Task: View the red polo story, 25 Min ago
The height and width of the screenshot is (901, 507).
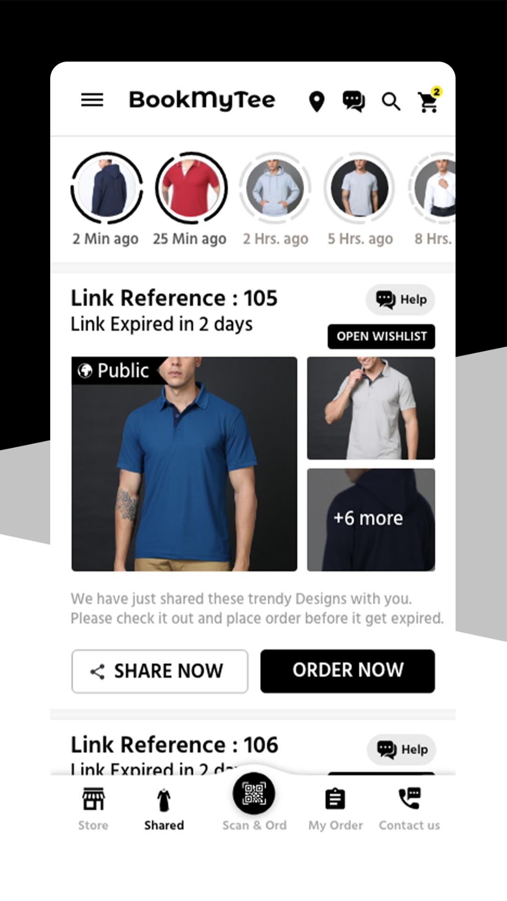Action: click(x=191, y=188)
